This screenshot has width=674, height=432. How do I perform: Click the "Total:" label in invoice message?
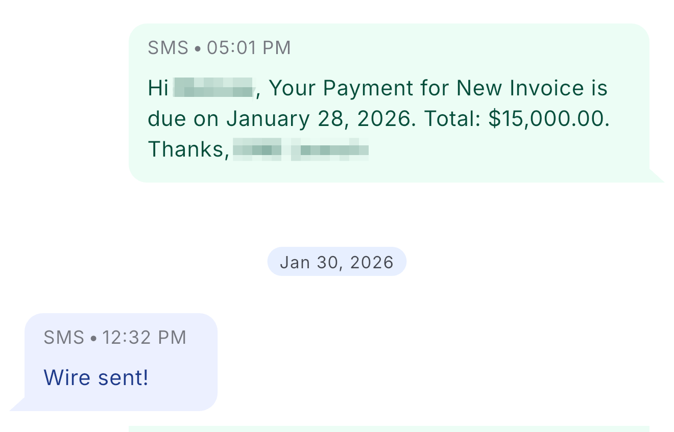(453, 119)
